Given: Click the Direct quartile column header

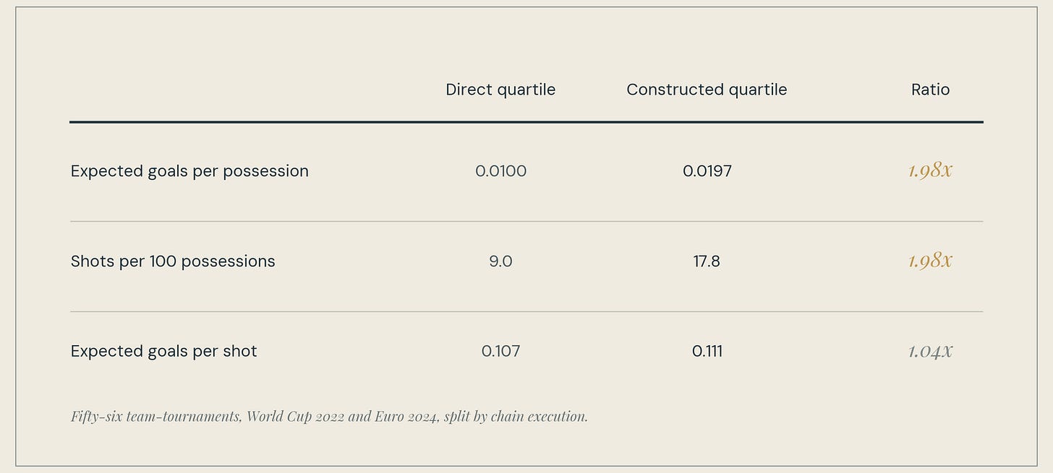Looking at the screenshot, I should pyautogui.click(x=500, y=90).
